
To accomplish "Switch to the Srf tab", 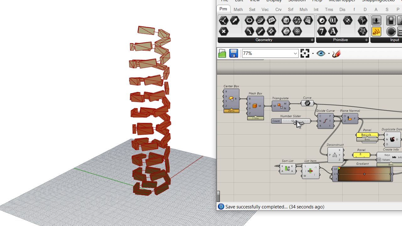I will (291, 9).
